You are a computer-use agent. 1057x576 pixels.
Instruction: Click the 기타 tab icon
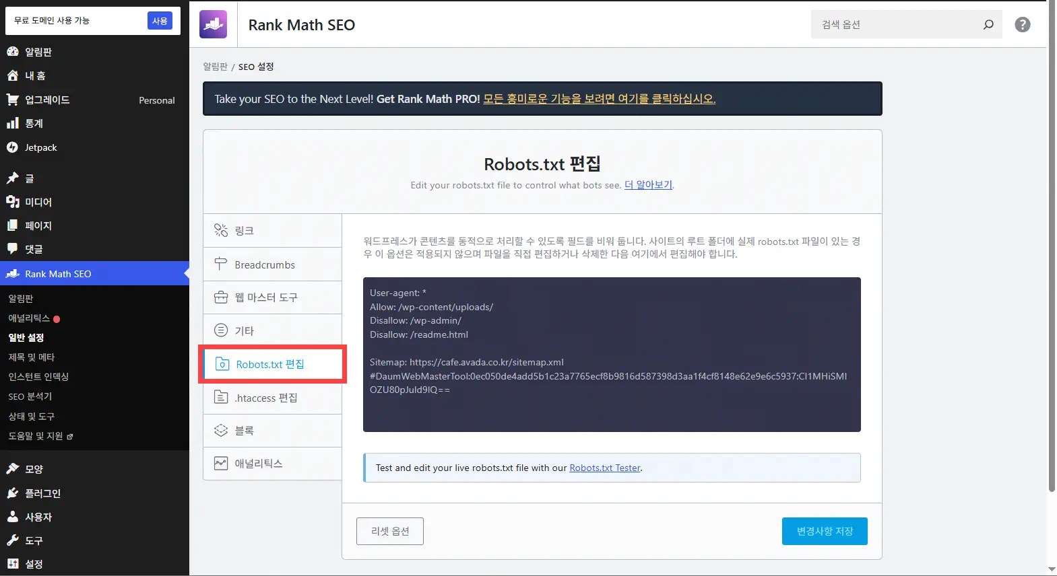221,330
